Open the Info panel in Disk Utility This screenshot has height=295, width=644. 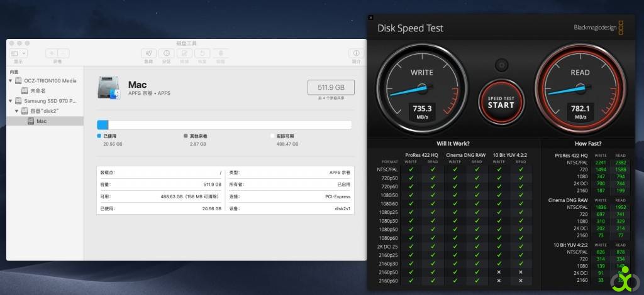pos(356,53)
